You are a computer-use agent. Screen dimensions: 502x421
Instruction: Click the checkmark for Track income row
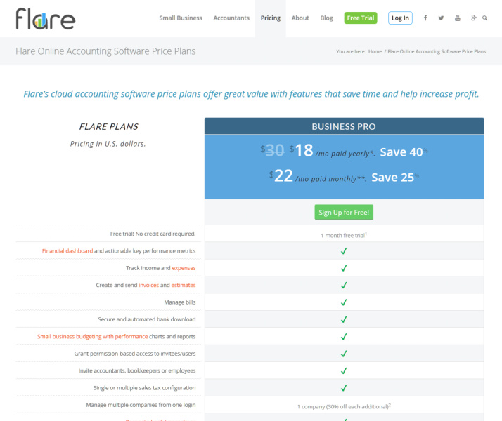click(x=344, y=268)
